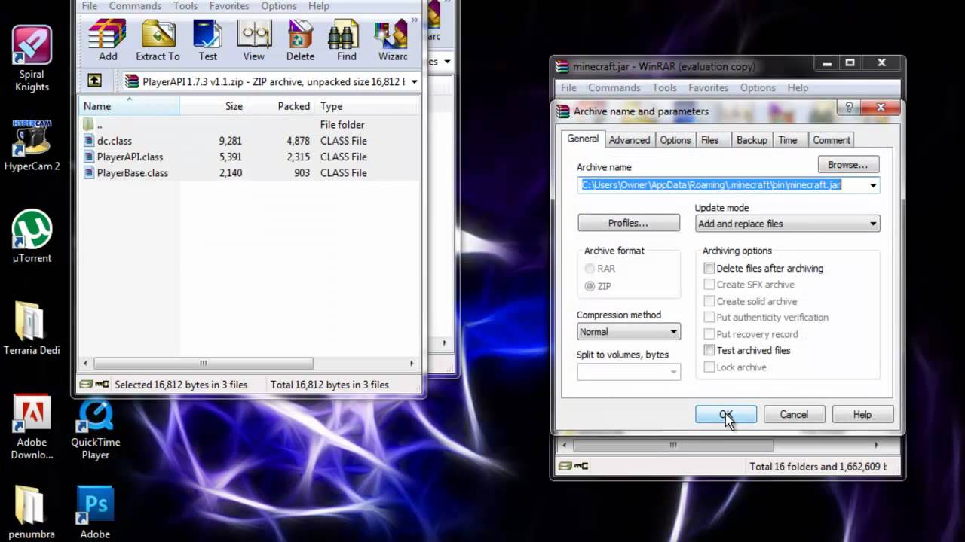
Task: Open Adobe Download desktop shortcut
Action: pos(32,427)
